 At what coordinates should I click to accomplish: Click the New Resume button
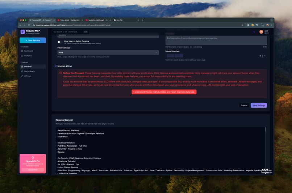pyautogui.click(x=33, y=40)
